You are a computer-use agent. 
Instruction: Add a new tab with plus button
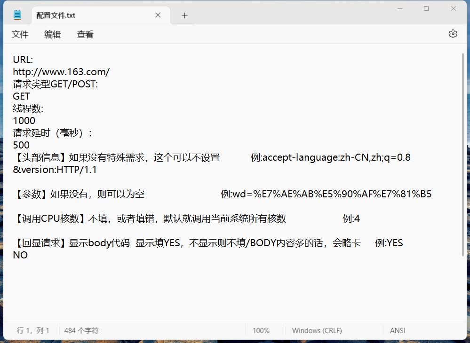pyautogui.click(x=184, y=16)
